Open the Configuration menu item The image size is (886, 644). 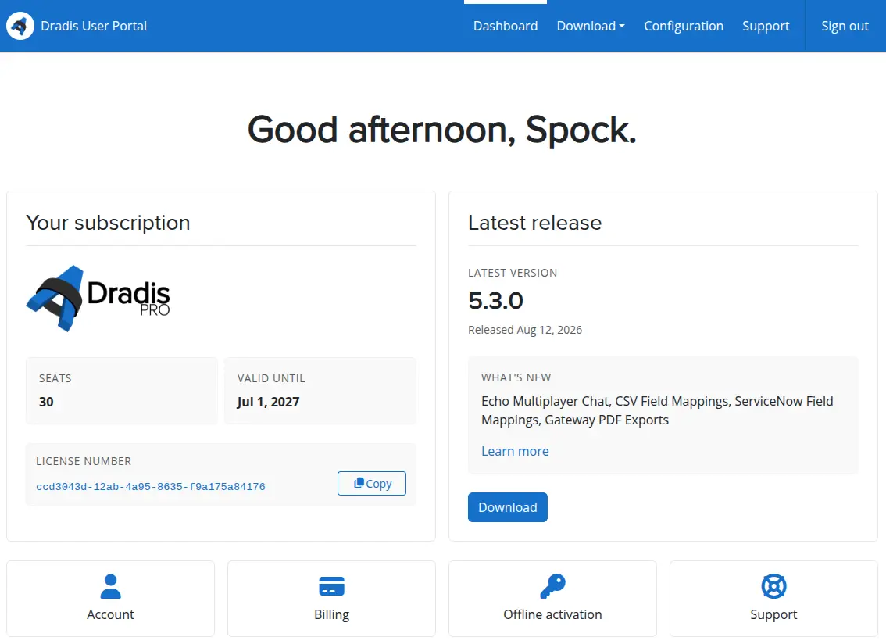click(x=683, y=26)
